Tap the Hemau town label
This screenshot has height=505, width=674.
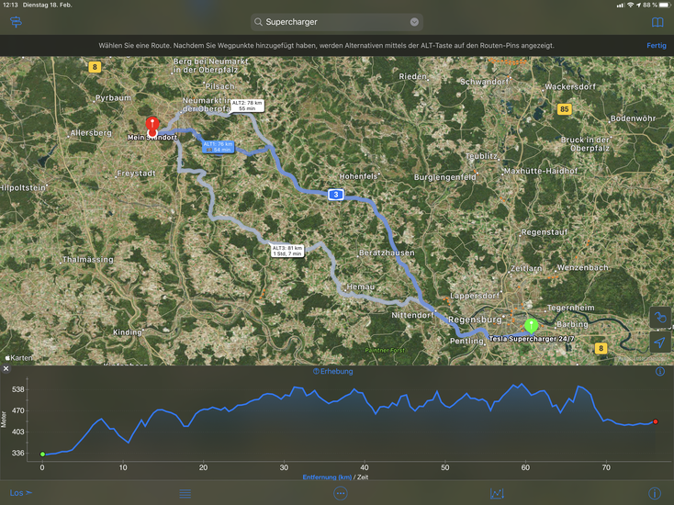[x=360, y=286]
